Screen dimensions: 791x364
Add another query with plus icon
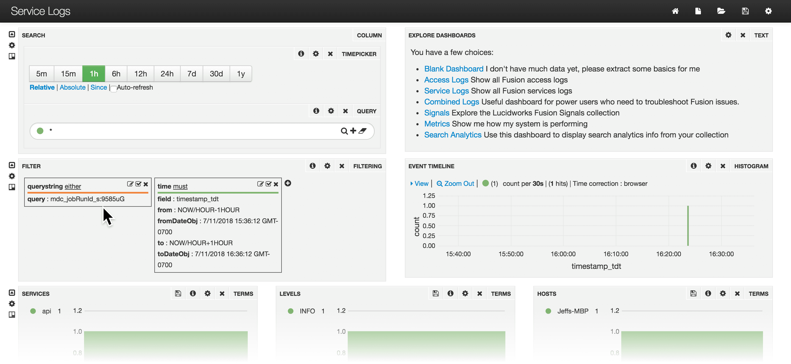pyautogui.click(x=353, y=131)
